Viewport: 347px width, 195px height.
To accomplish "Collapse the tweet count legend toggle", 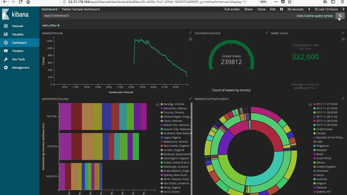I will coord(343,39).
